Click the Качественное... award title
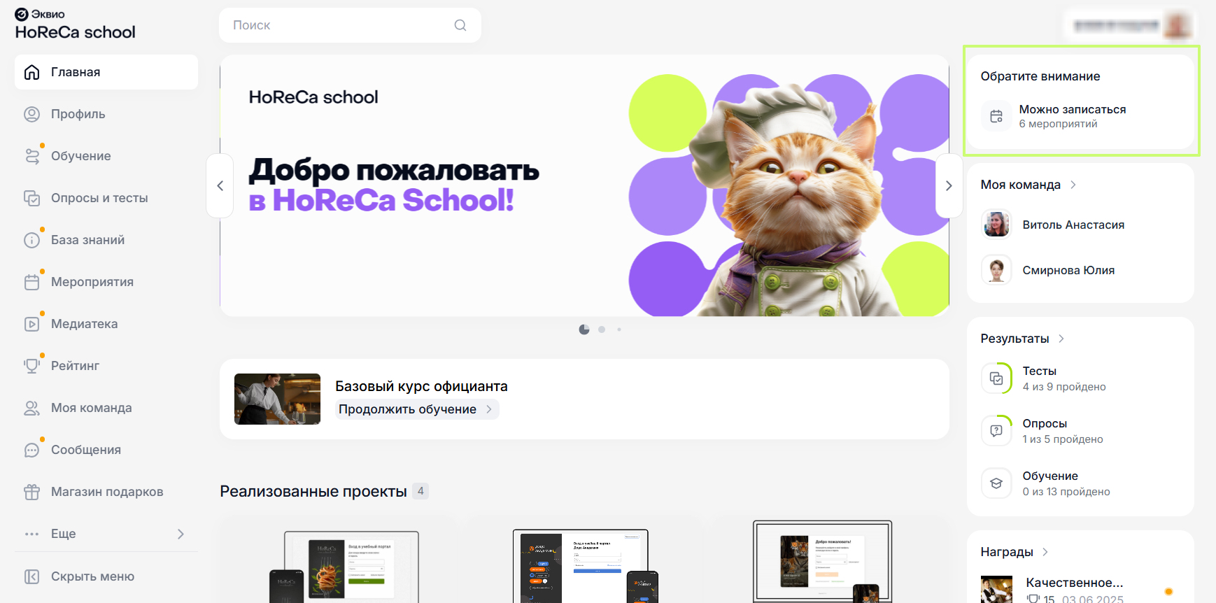Screen dimensions: 1216x603 coord(1074,583)
